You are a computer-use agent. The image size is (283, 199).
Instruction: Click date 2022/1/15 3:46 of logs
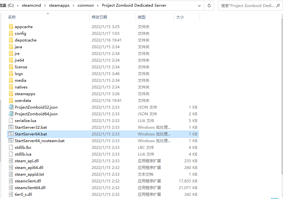coord(105,73)
